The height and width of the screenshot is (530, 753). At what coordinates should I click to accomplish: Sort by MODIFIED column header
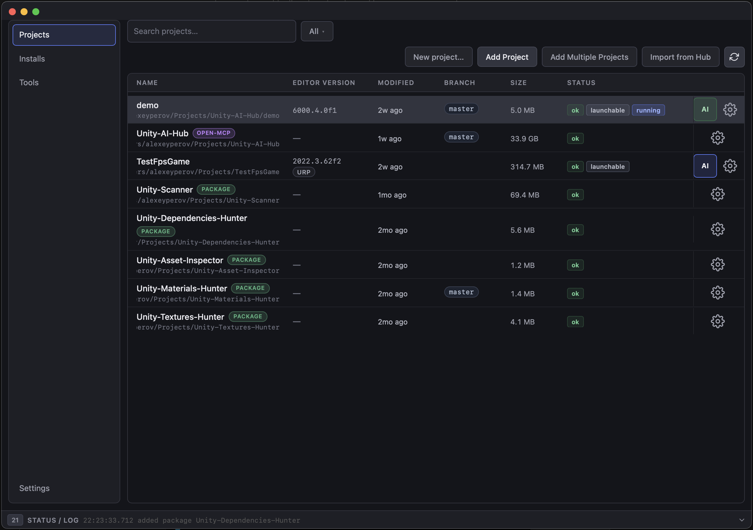coord(396,83)
